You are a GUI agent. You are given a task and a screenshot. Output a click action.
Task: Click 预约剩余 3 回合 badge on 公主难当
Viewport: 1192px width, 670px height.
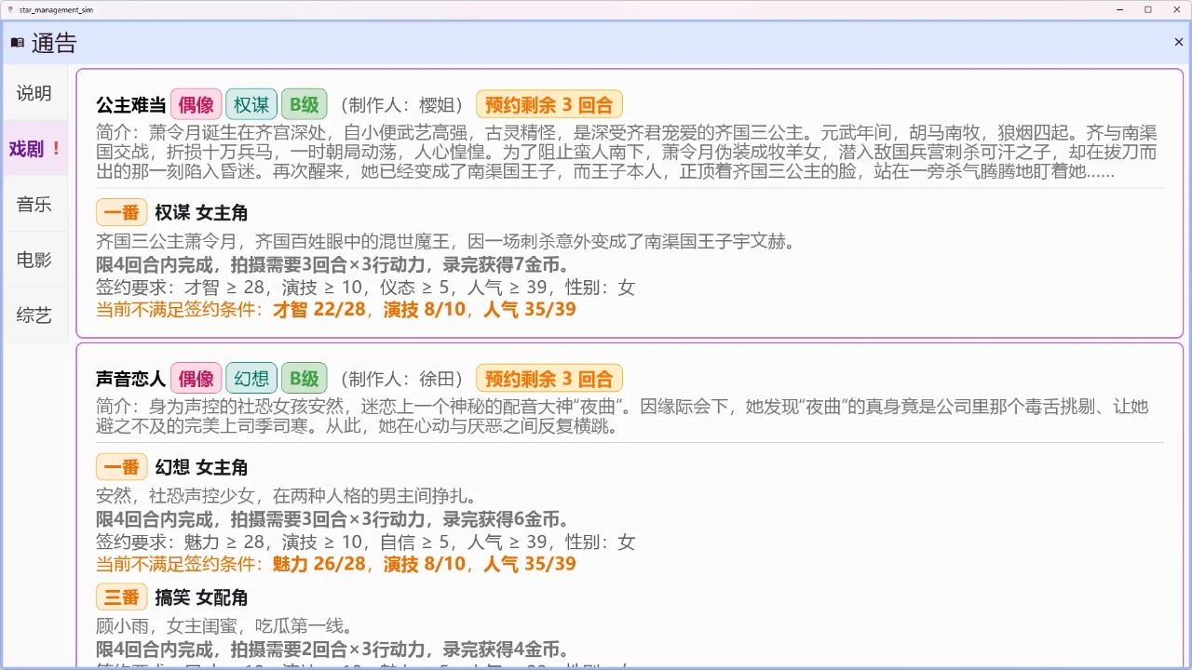(549, 104)
